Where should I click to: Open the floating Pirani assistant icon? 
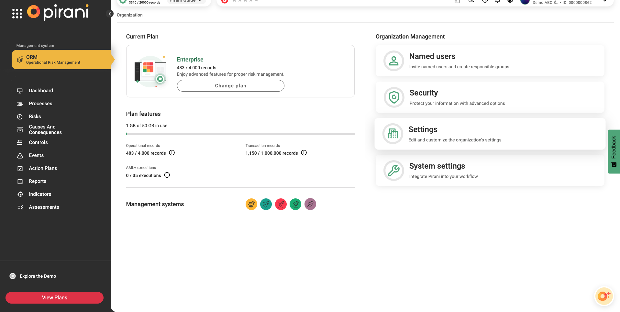[x=603, y=296]
